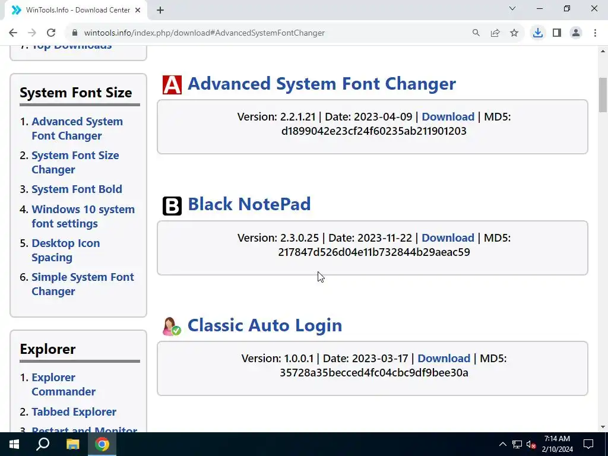Open the Advanced System Font Changer heading link
Viewport: 608px width, 456px height.
[322, 84]
